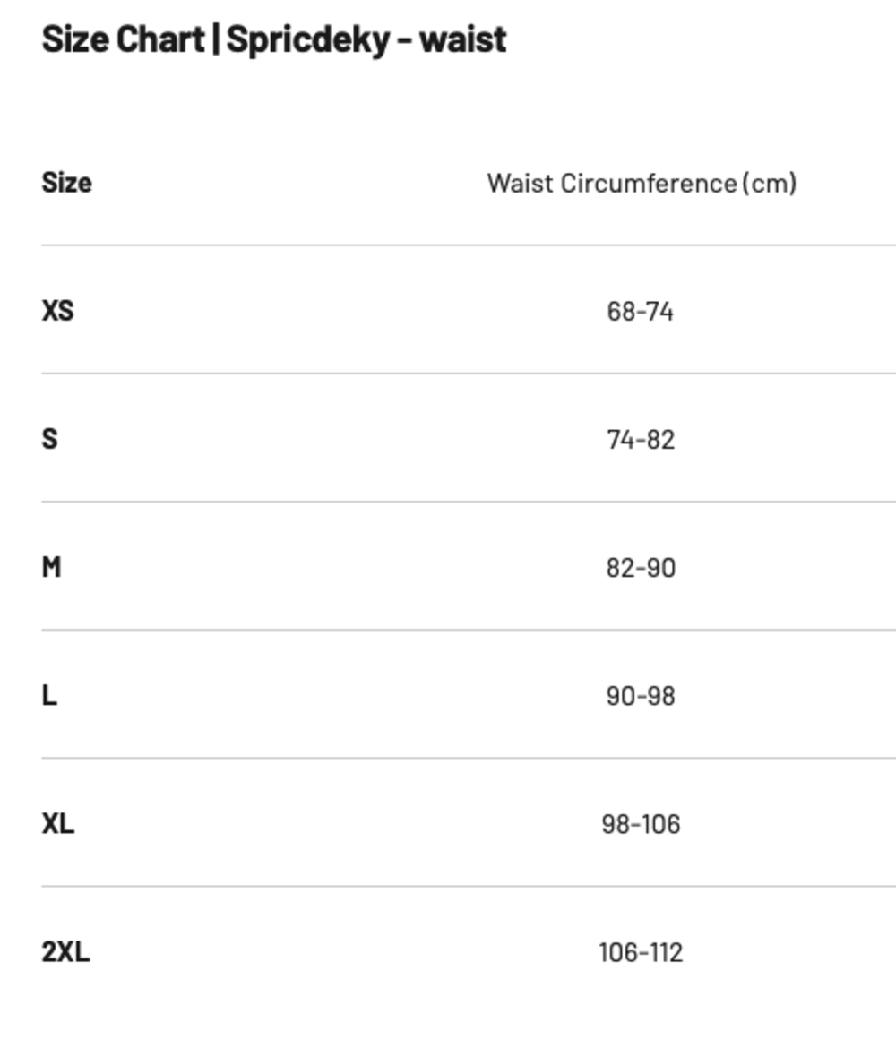Viewport: 896px width, 1057px height.
Task: Click the 82-90 waist range
Action: 640,568
